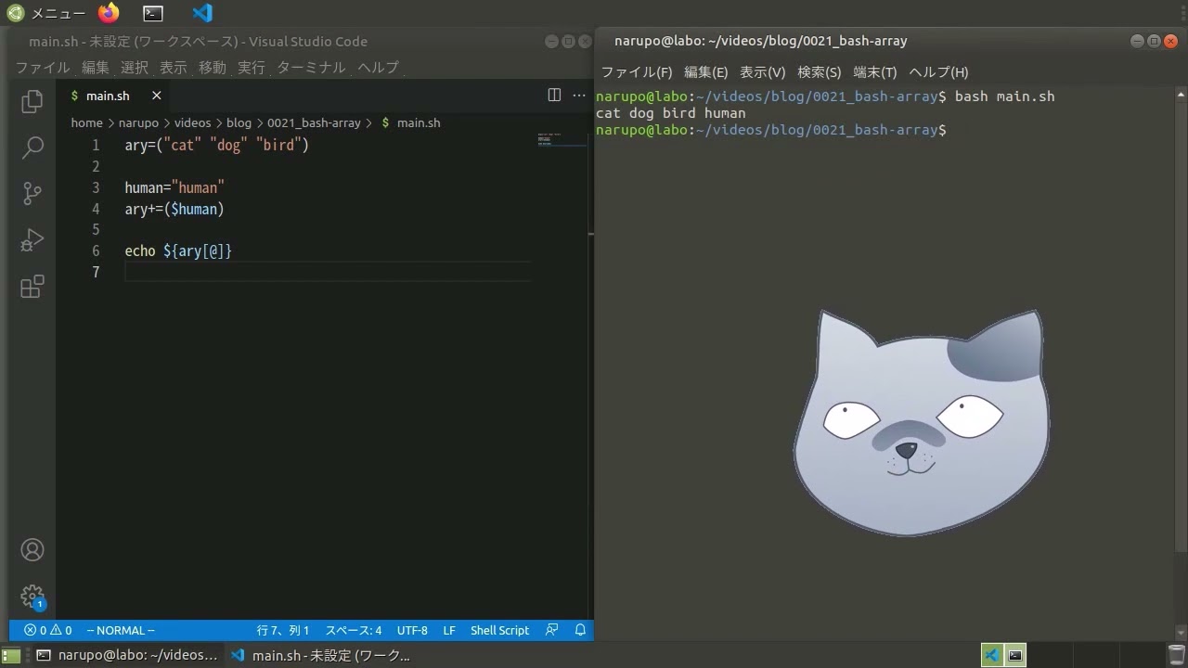
Task: Open VS Code 表示 menu
Action: 174,67
